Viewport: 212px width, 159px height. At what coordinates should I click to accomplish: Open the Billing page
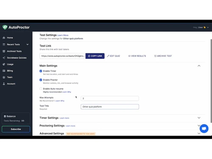pos(10,71)
